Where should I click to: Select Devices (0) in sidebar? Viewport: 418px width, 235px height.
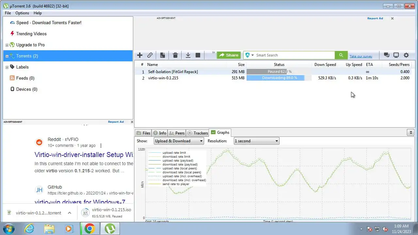(27, 89)
